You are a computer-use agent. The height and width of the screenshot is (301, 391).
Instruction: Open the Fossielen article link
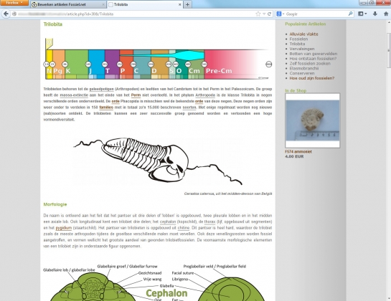(x=298, y=39)
